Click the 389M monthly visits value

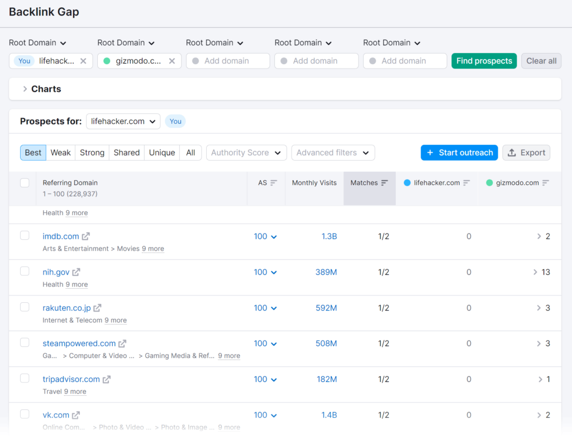coord(326,272)
